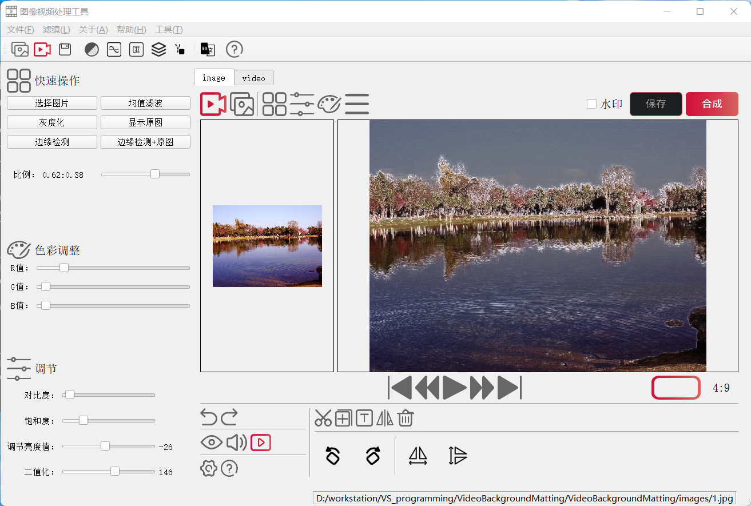The width and height of the screenshot is (751, 506).
Task: Click the 饱和度 slider handle
Action: click(x=84, y=420)
